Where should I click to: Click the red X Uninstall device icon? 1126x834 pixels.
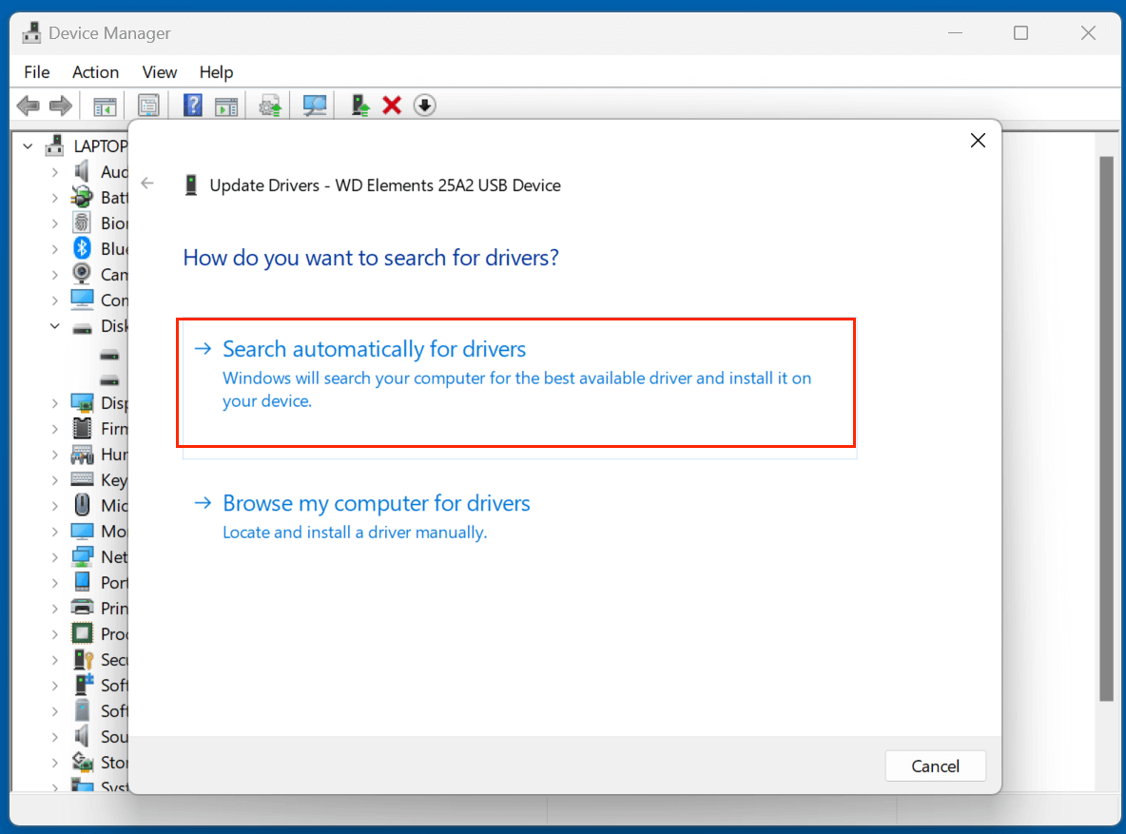click(x=392, y=105)
